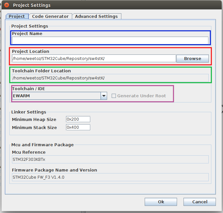Select the Mcu Reference field showing STM32F303K8Tx
The height and width of the screenshot is (213, 223).
[x=110, y=159]
